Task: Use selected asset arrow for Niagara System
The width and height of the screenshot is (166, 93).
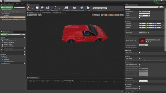Action: [147, 42]
